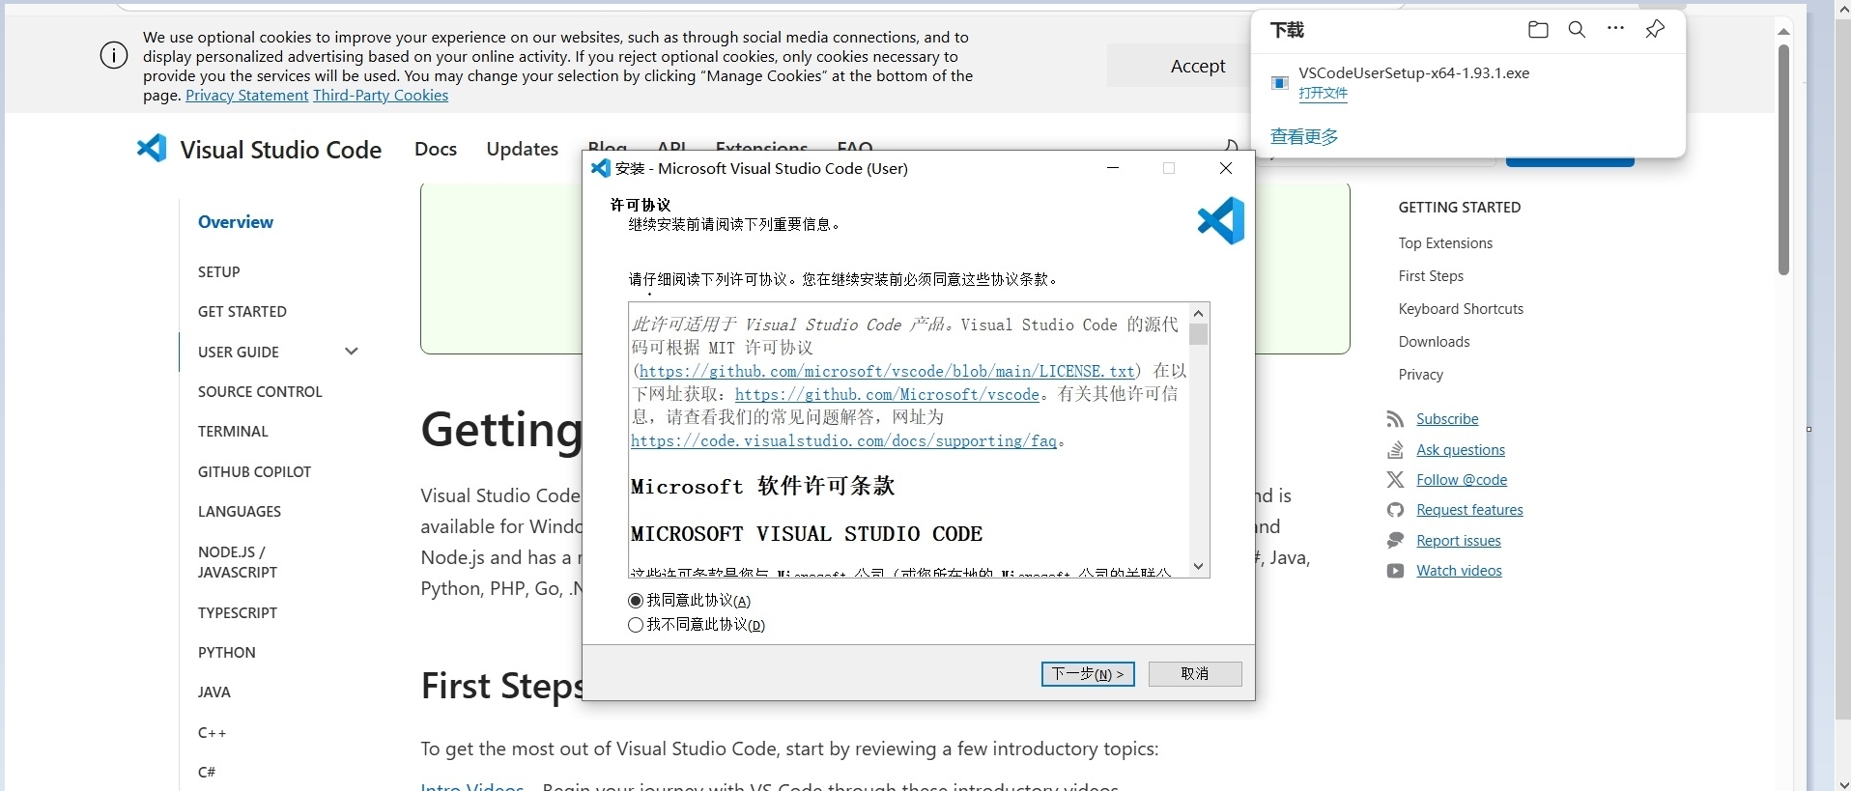Viewport: 1851px width, 791px height.
Task: Open NODE.JS / JAVASCRIPT section
Action: (x=238, y=562)
